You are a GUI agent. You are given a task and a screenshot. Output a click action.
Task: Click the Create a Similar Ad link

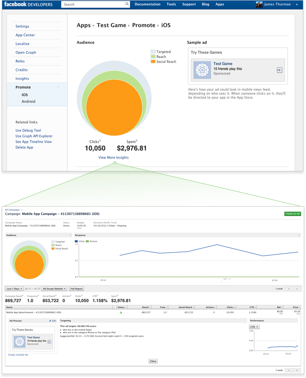18,355
